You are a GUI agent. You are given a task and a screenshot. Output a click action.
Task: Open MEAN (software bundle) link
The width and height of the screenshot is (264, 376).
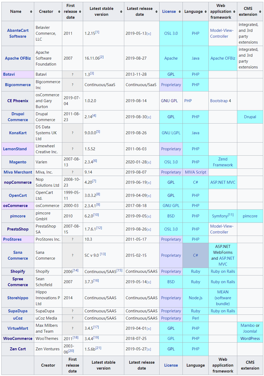(x=223, y=298)
